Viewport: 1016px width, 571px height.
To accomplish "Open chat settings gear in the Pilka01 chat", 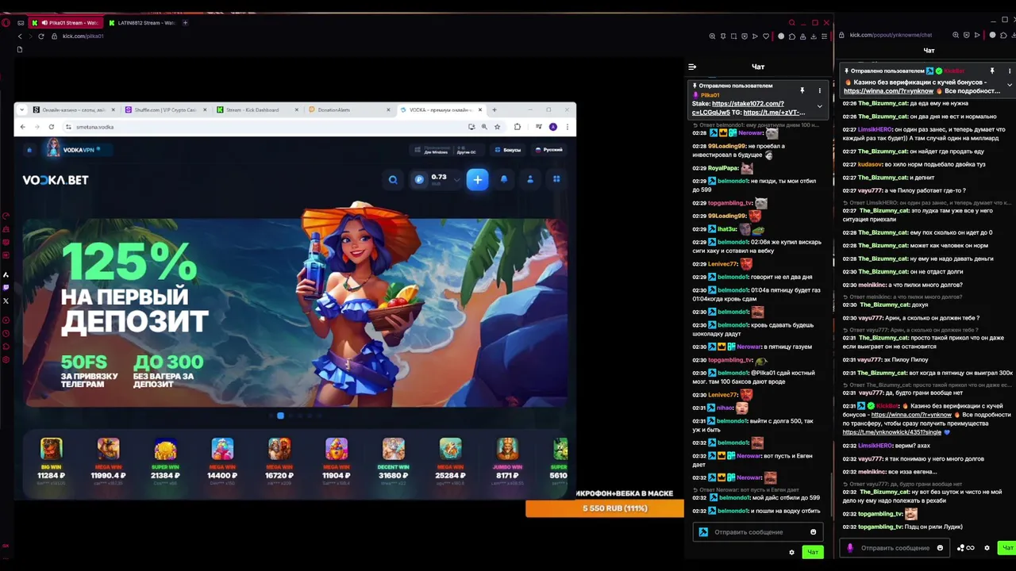I will coord(791,552).
